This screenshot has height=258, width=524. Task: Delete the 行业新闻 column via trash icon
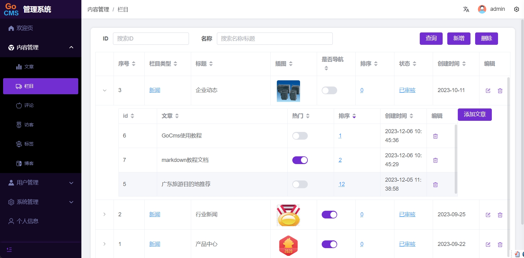click(x=500, y=215)
